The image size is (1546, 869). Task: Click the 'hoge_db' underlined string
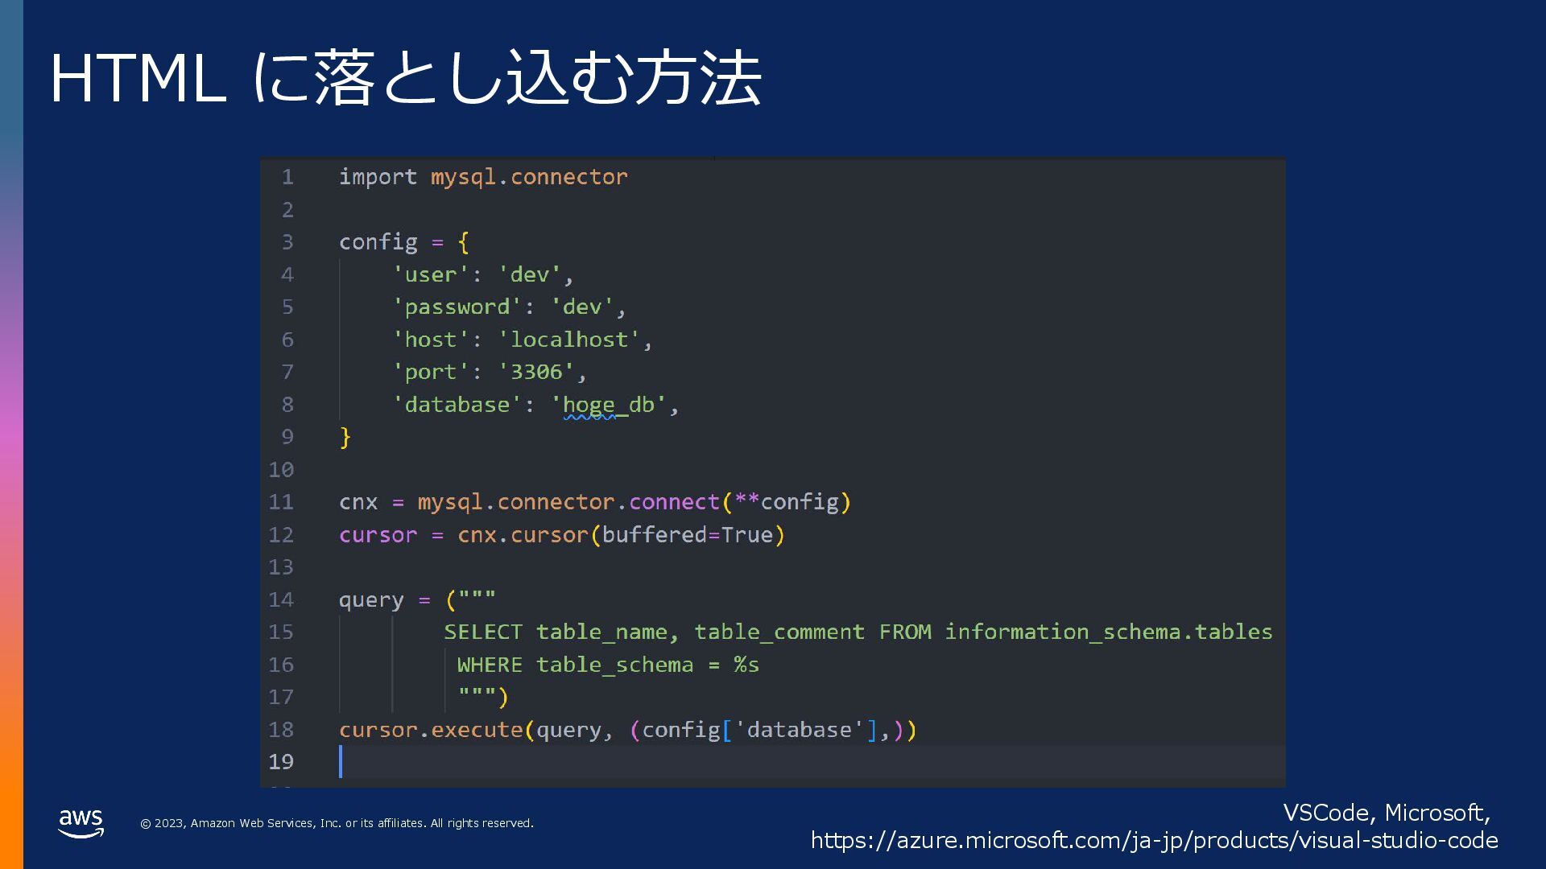608,405
